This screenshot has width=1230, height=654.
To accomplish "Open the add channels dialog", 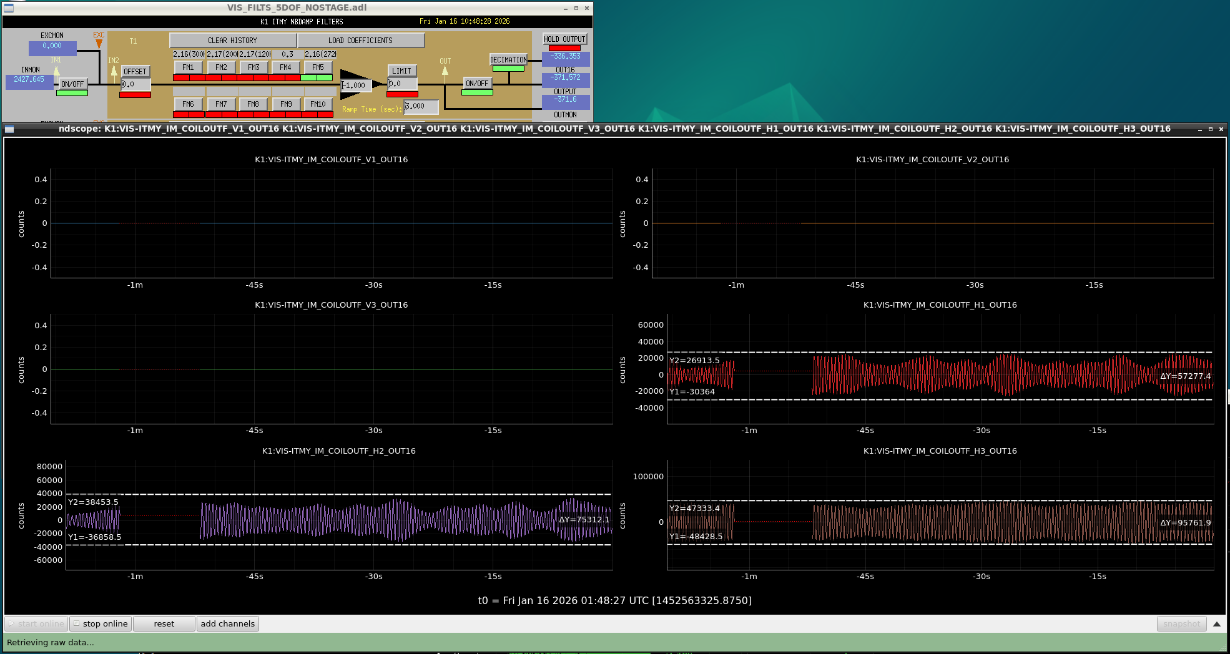I will click(228, 623).
